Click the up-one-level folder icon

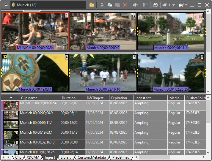92,5
